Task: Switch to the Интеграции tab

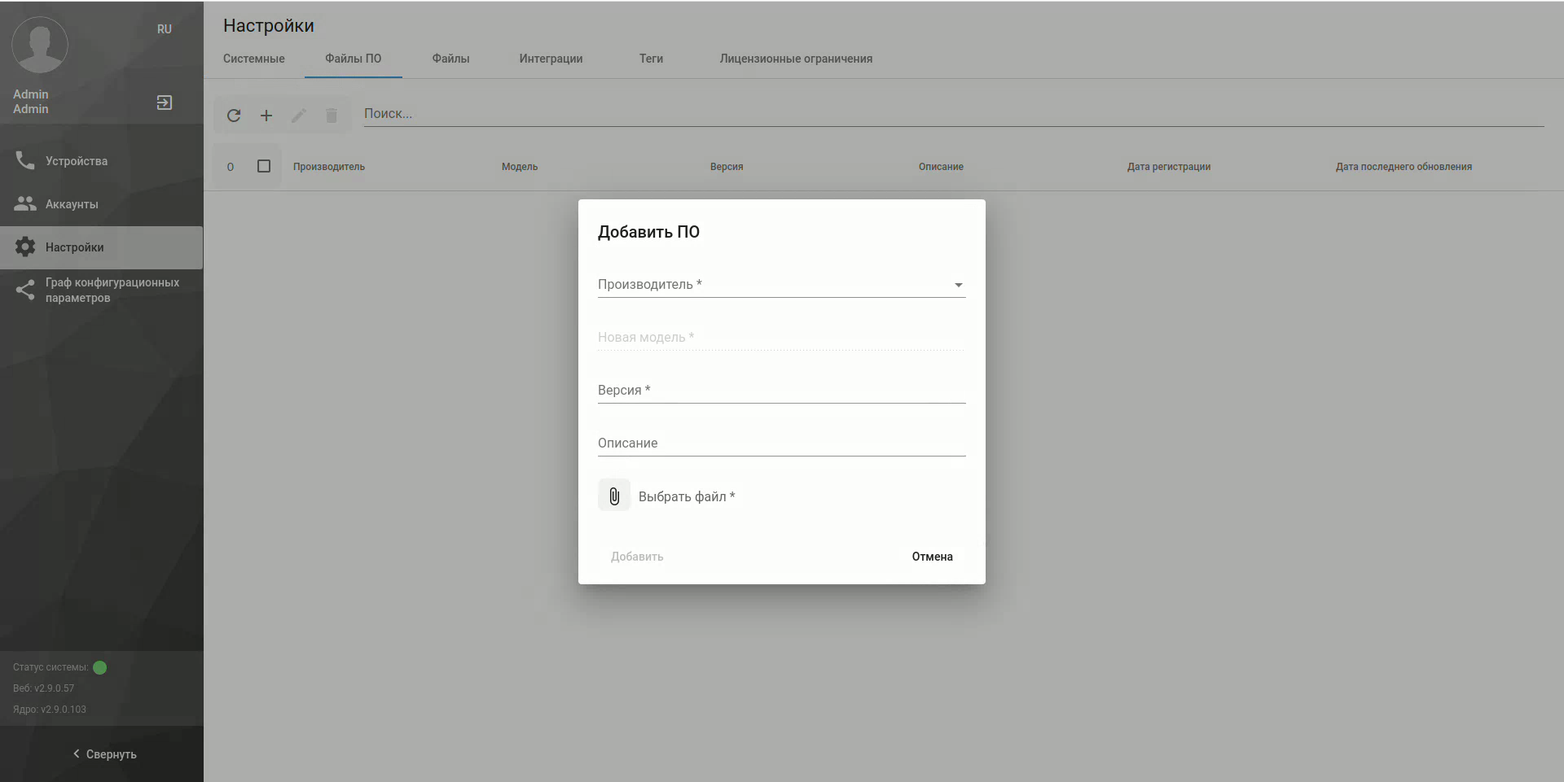Action: click(x=551, y=59)
